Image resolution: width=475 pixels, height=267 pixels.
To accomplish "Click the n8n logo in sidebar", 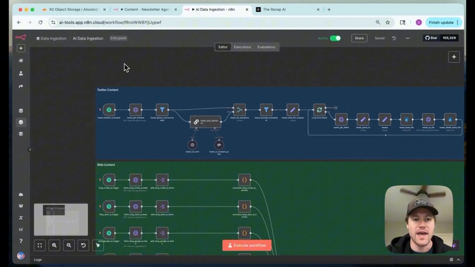I will [21, 37].
